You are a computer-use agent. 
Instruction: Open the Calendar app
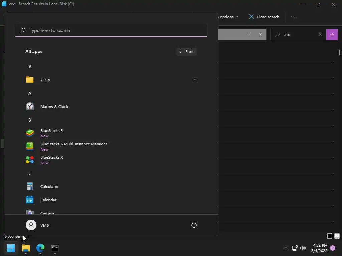click(111, 200)
